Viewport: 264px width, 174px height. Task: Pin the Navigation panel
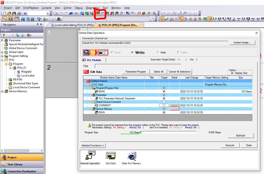pyautogui.click(x=37, y=24)
